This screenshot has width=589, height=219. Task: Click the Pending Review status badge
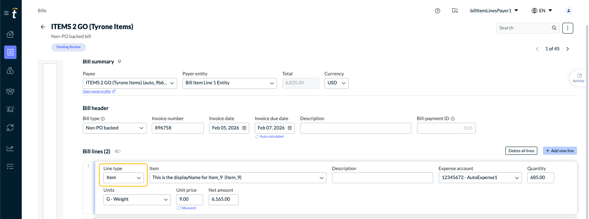click(x=69, y=47)
